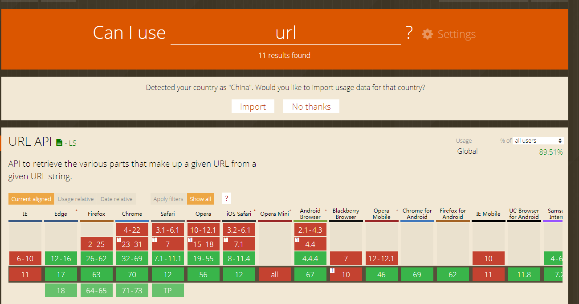579x304 pixels.
Task: Click the asterisk next to the Opera Mini header
Action: [290, 211]
